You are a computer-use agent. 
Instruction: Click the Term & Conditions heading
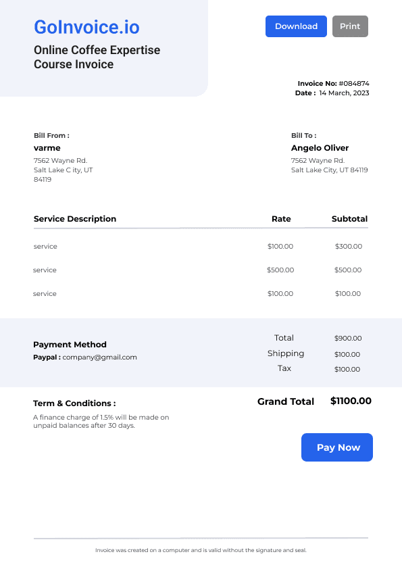(x=74, y=403)
